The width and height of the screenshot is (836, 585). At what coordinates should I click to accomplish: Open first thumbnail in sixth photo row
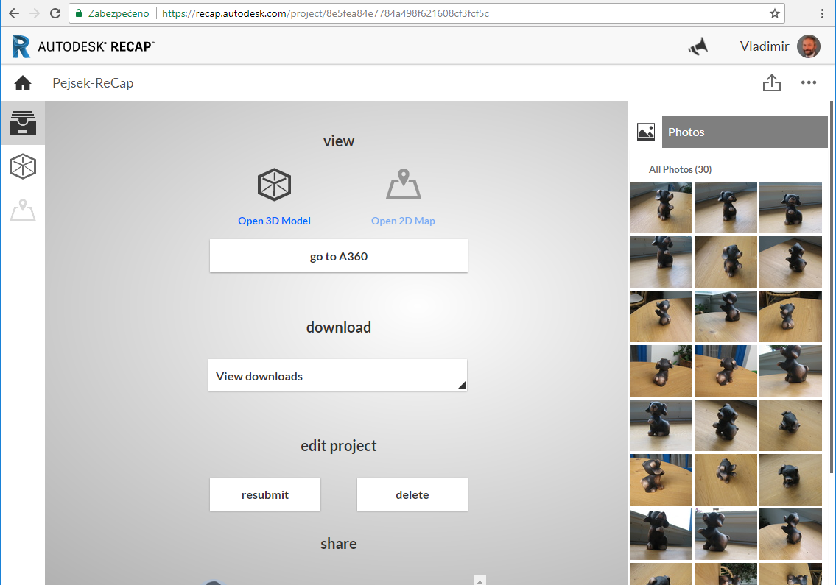click(x=661, y=480)
